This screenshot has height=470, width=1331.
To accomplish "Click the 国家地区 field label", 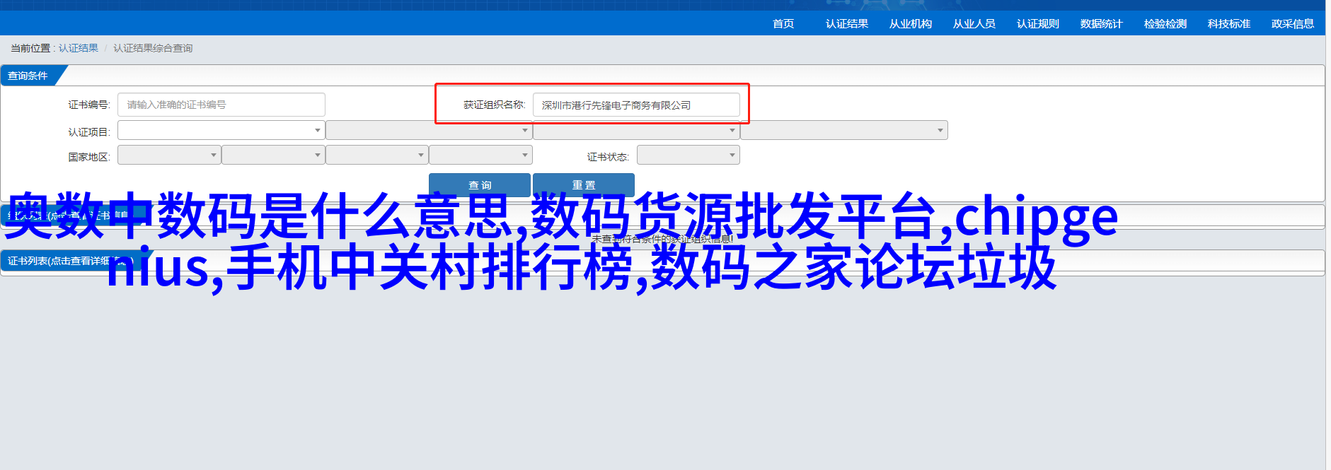I will [x=89, y=157].
